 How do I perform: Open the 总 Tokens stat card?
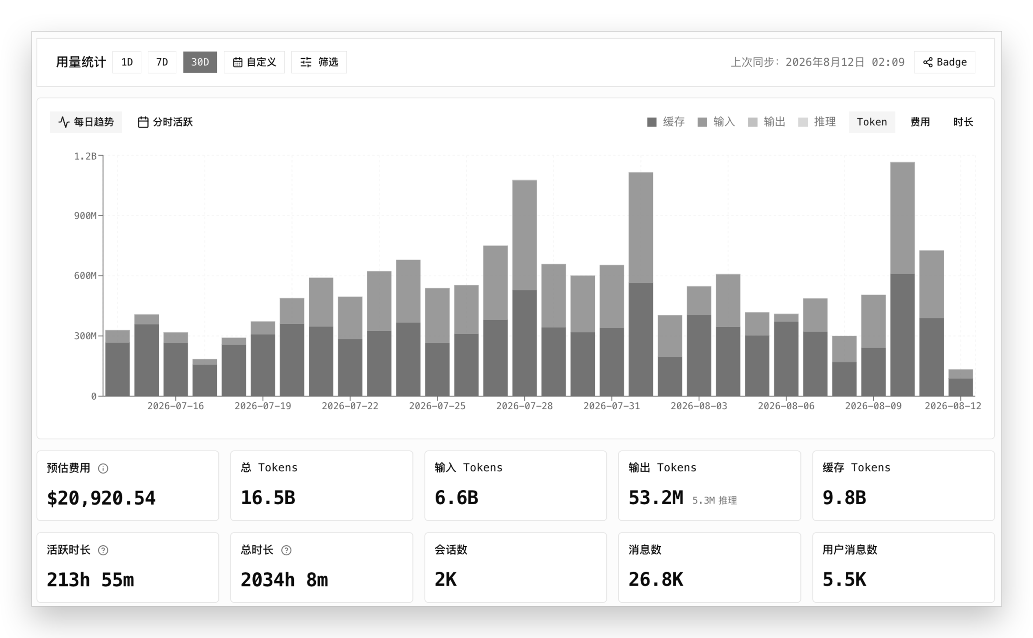pos(321,486)
